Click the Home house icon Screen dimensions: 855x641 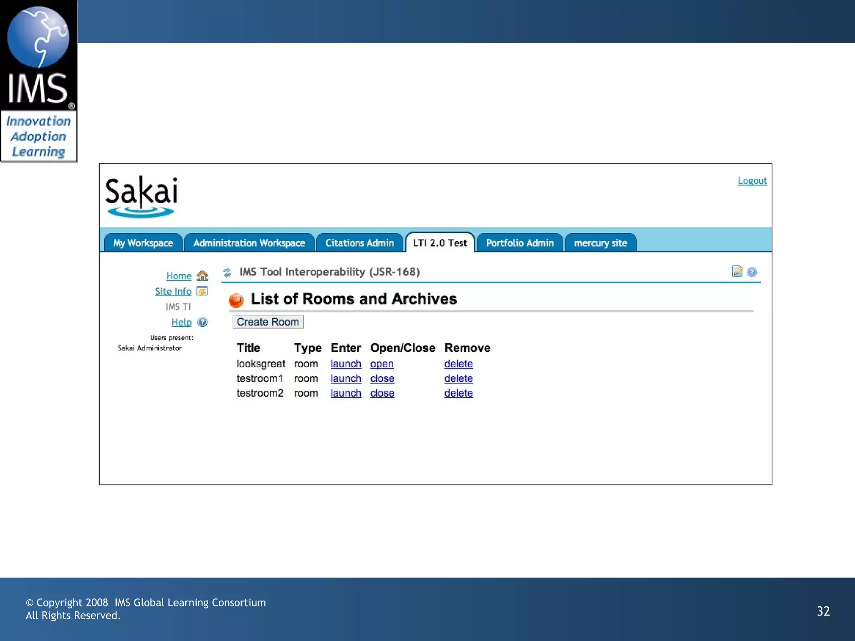pyautogui.click(x=202, y=275)
